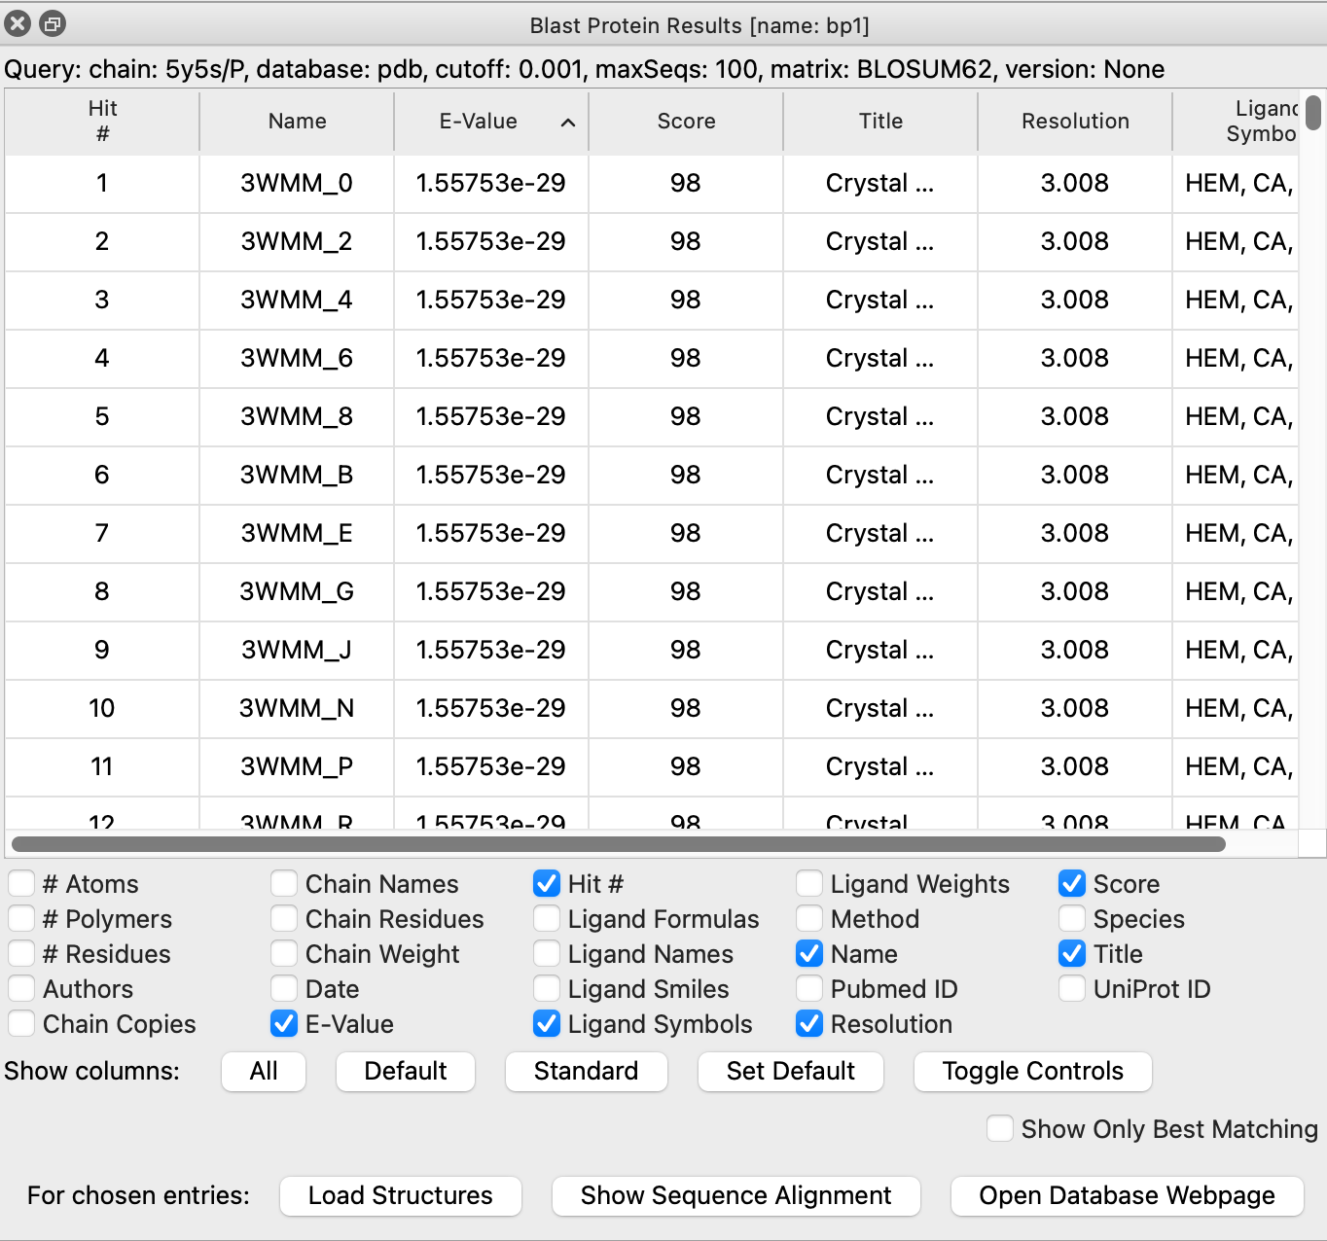This screenshot has width=1327, height=1241.
Task: Sort table by Score column header
Action: coord(686,122)
